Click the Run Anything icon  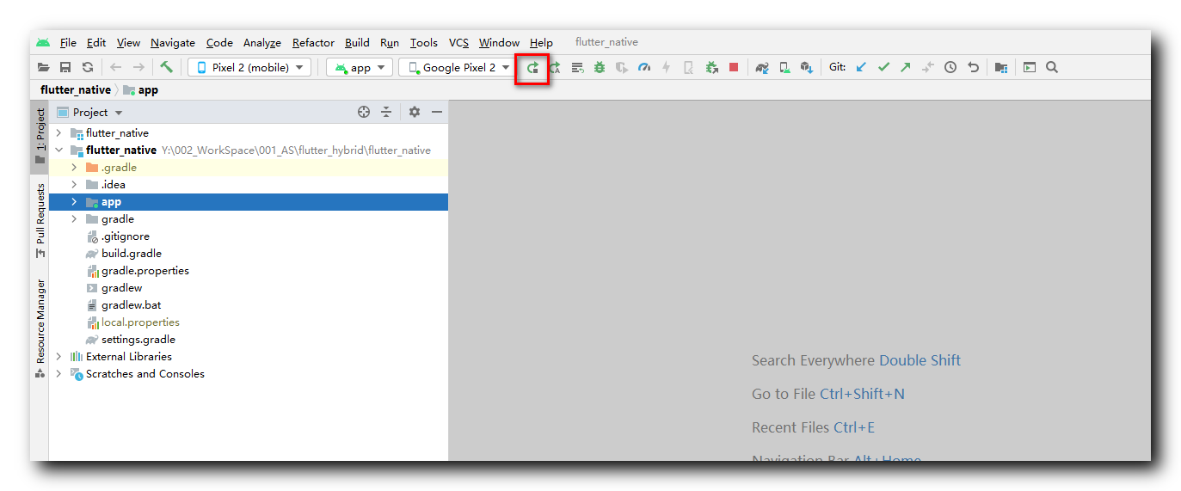click(x=1030, y=67)
